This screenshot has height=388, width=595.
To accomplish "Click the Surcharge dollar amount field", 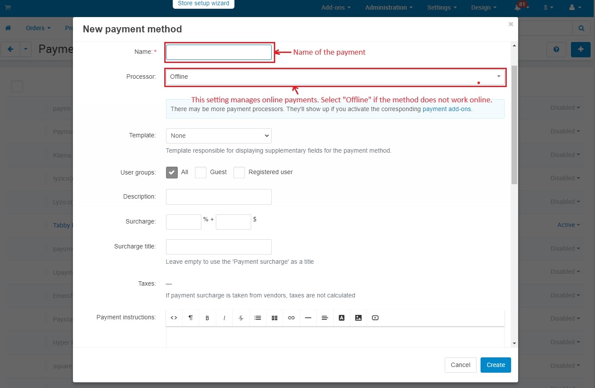I will pyautogui.click(x=233, y=222).
